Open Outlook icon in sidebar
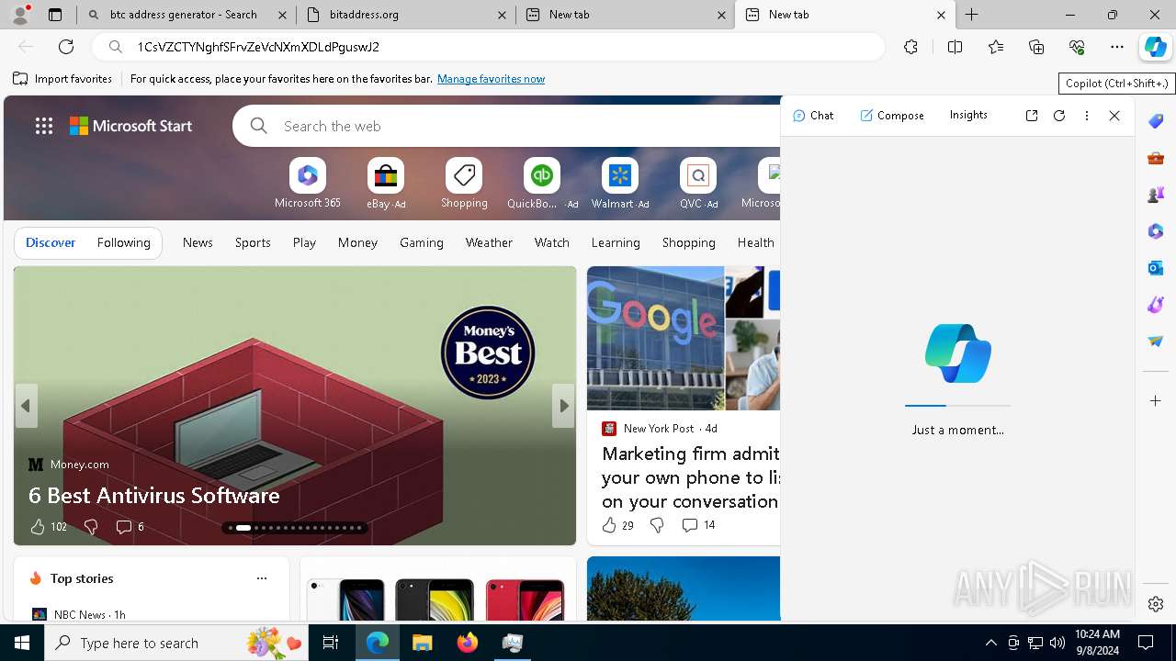The width and height of the screenshot is (1176, 661). (x=1156, y=268)
